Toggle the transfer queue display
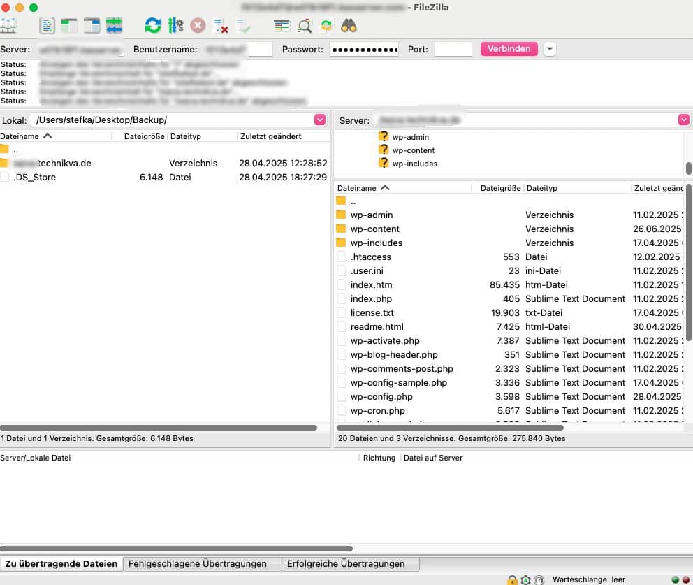This screenshot has height=585, width=693. 114,27
